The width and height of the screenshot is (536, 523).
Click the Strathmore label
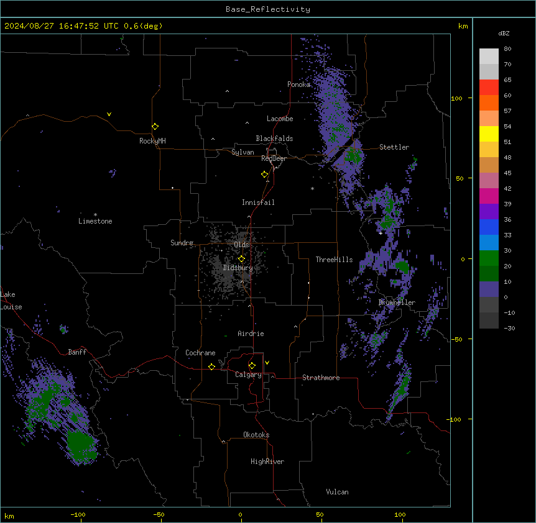click(x=321, y=378)
